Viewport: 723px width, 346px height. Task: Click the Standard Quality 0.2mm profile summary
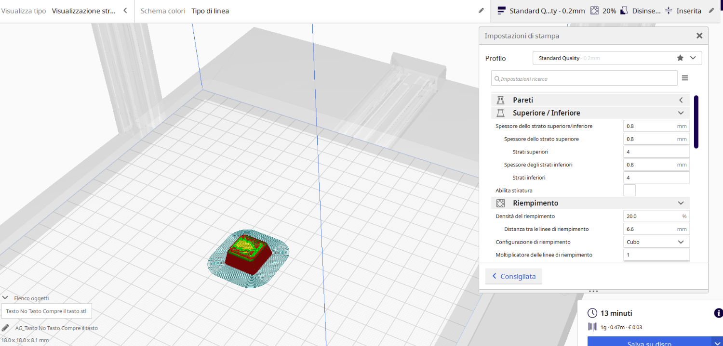pos(547,11)
